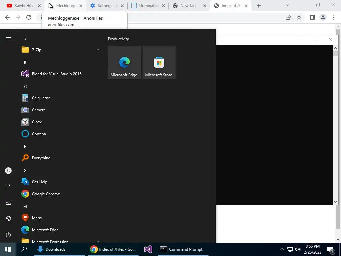This screenshot has width=341, height=256.
Task: Click the Microsoft Store tile
Action: (x=159, y=62)
